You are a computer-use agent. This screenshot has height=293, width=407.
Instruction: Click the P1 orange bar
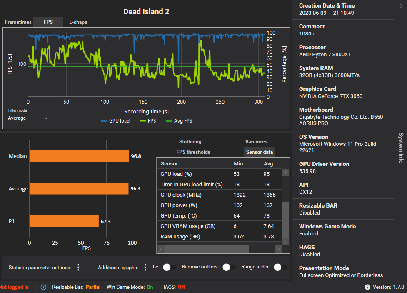click(x=64, y=221)
